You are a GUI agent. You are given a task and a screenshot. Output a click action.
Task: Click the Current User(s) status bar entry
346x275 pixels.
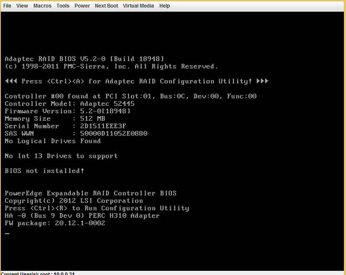[x=38, y=273]
